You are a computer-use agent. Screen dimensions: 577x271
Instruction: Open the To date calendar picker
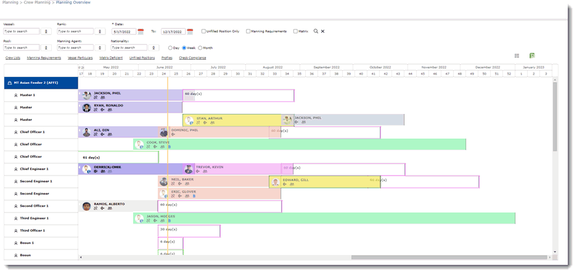(x=190, y=31)
